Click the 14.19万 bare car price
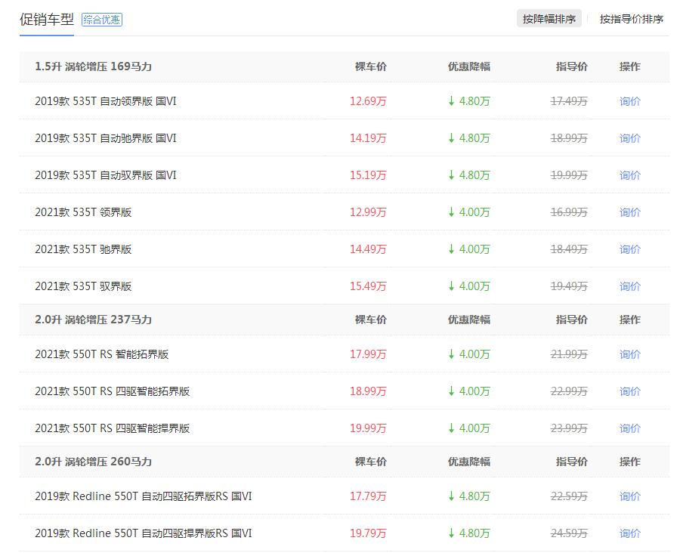The width and height of the screenshot is (680, 553). pos(368,138)
